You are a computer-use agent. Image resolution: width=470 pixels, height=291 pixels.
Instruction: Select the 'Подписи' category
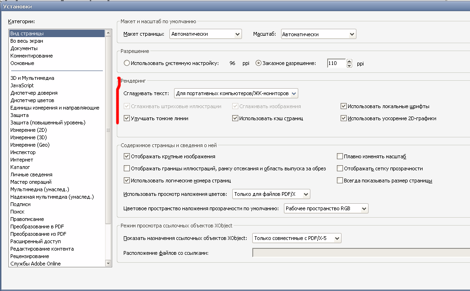(20, 204)
